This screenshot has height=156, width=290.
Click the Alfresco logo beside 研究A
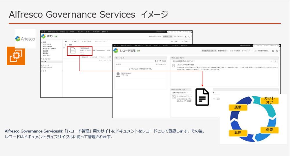pyautogui.click(x=43, y=37)
